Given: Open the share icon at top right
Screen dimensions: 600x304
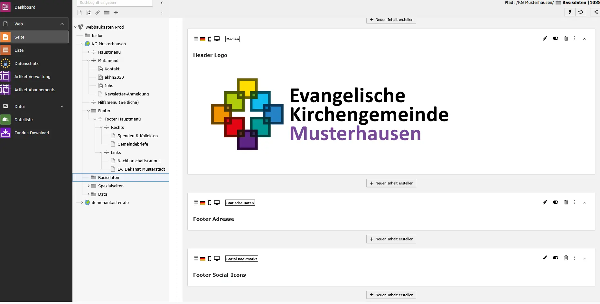Looking at the screenshot, I should pyautogui.click(x=595, y=12).
